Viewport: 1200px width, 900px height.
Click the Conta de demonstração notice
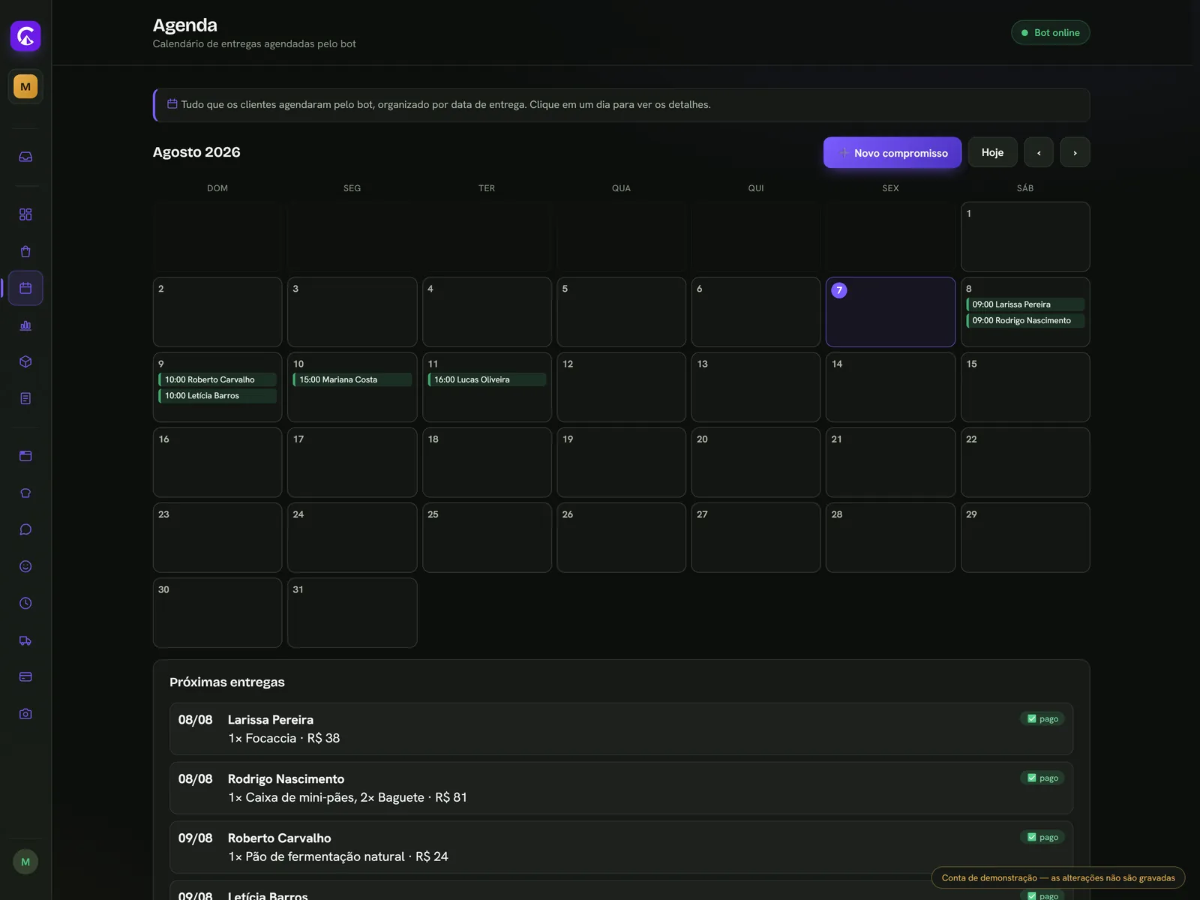[1058, 877]
